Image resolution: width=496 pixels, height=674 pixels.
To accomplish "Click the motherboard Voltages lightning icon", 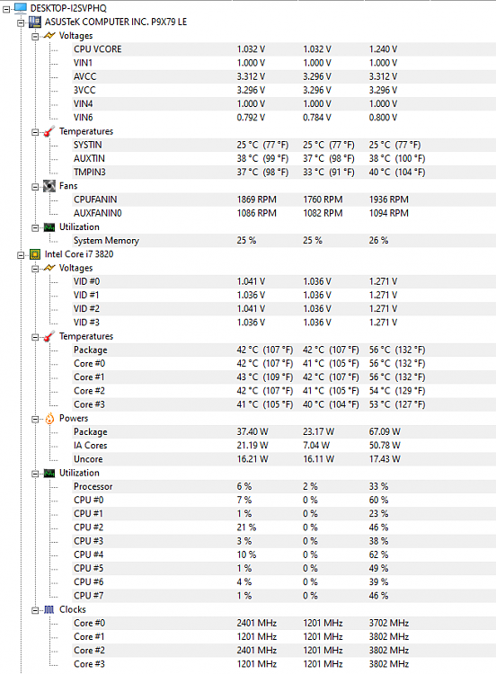I will tap(49, 36).
